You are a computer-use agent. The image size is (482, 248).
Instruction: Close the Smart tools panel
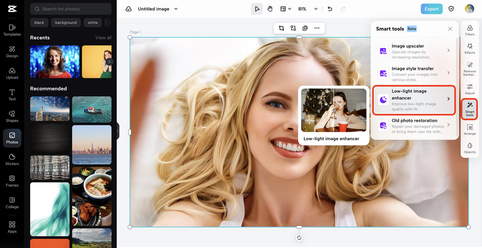point(450,29)
